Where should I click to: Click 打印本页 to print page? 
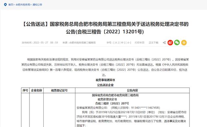point(139,42)
